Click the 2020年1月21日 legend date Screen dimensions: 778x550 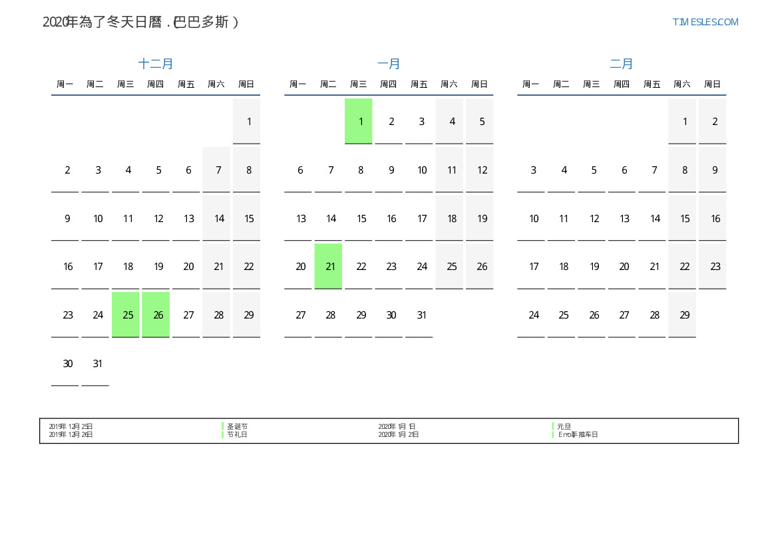click(399, 434)
